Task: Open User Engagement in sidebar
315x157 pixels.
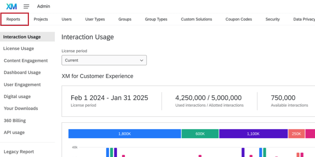Action: coord(22,85)
